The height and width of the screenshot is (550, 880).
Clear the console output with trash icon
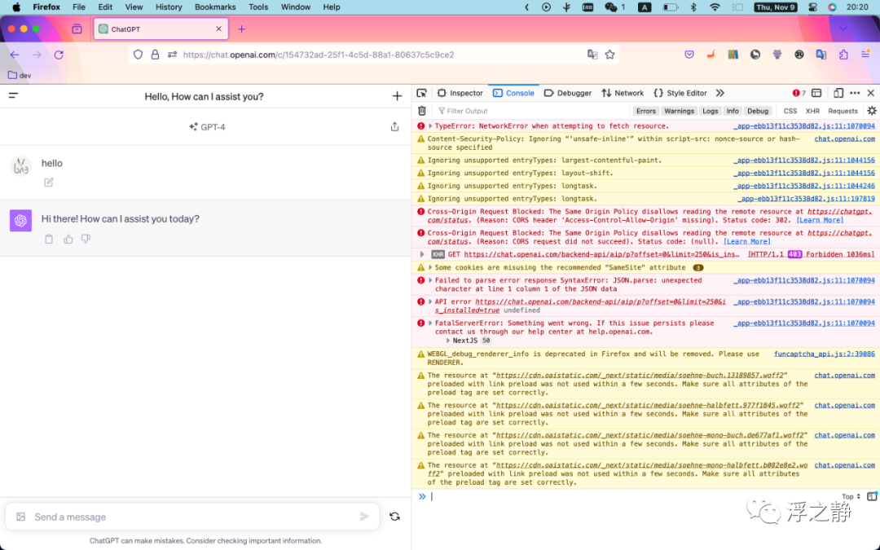(422, 111)
